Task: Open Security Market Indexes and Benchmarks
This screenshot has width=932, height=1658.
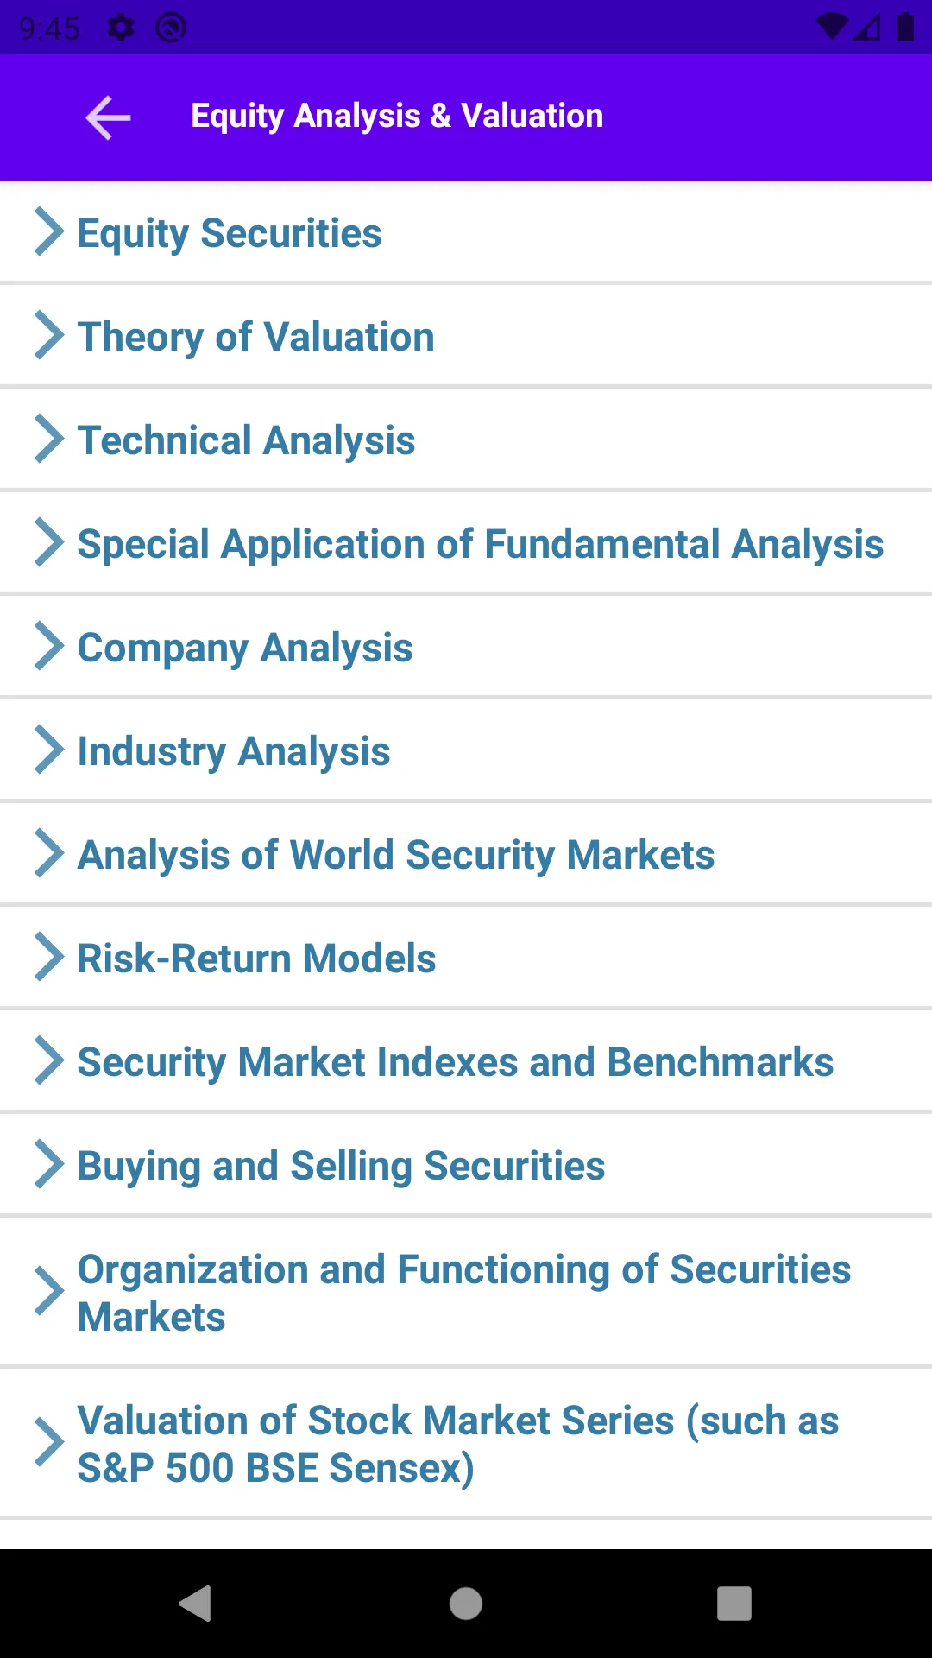Action: (x=466, y=1061)
